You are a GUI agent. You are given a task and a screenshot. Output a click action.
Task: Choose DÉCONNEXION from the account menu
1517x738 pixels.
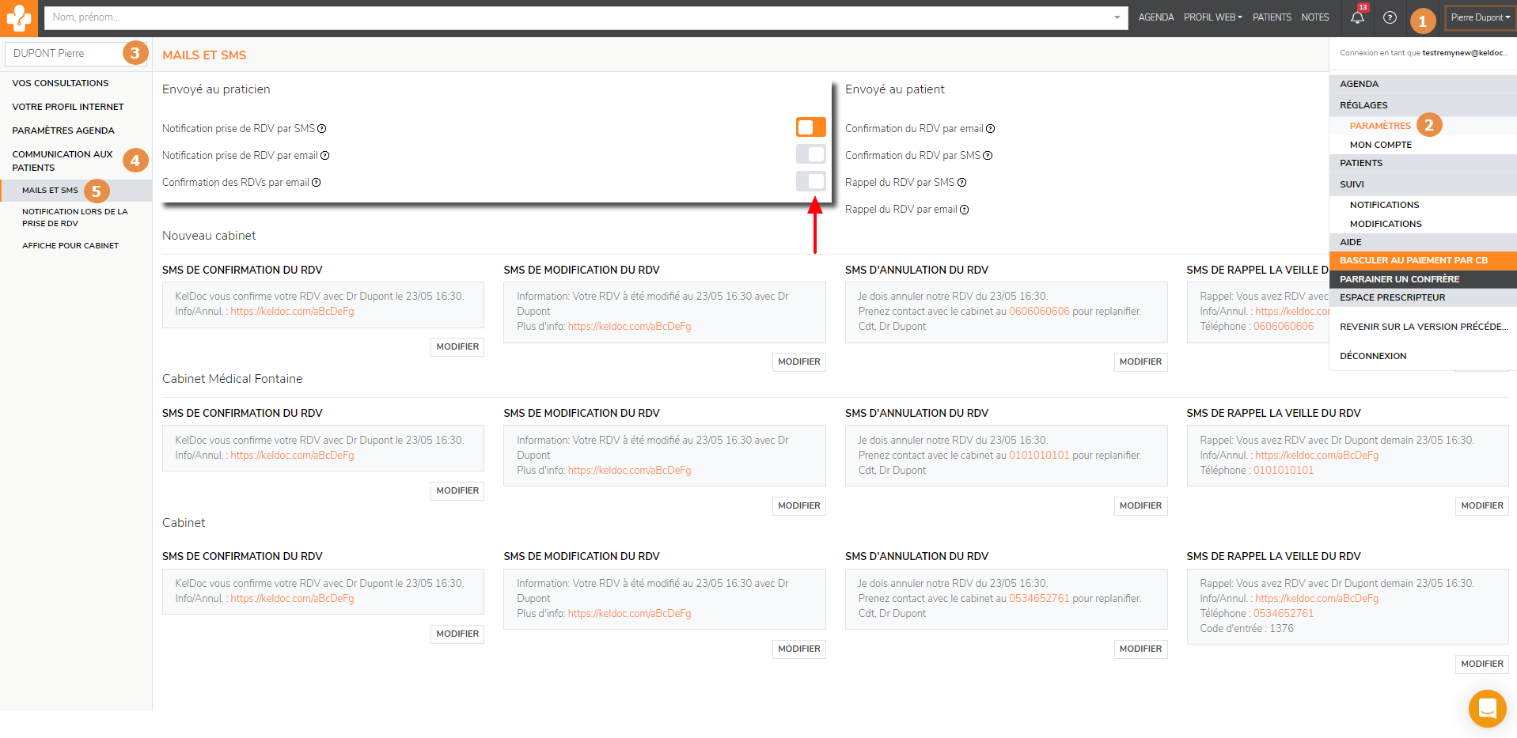pyautogui.click(x=1373, y=356)
